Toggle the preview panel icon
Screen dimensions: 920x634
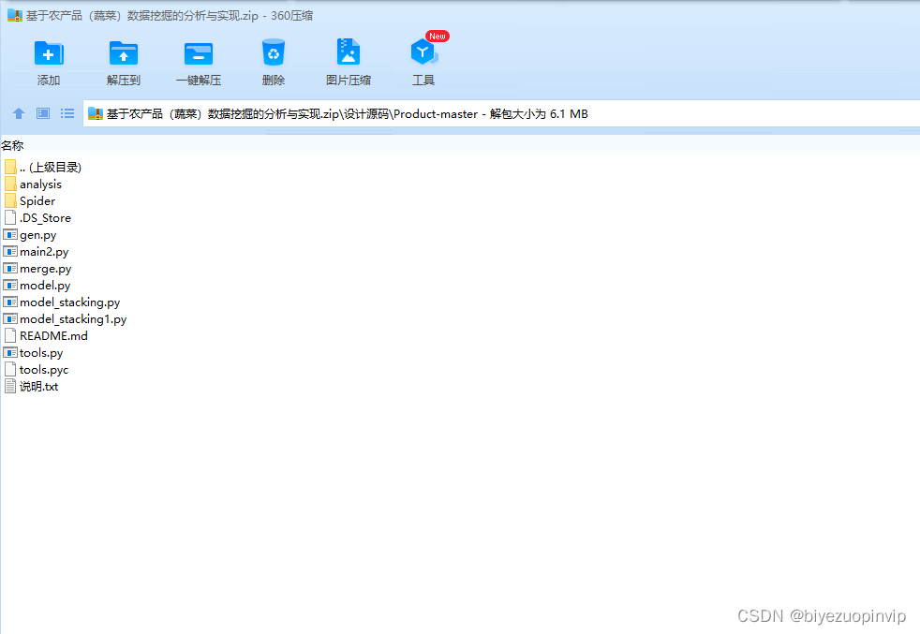click(x=42, y=113)
